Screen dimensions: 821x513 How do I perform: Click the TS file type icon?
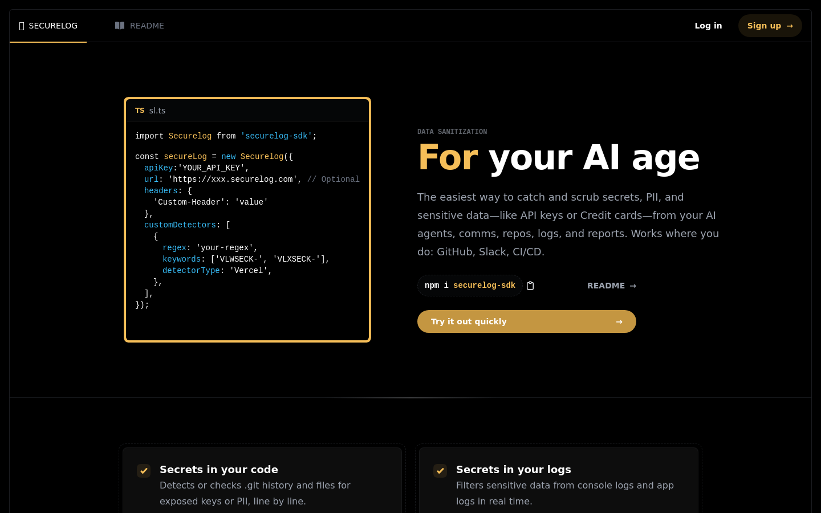coord(140,111)
